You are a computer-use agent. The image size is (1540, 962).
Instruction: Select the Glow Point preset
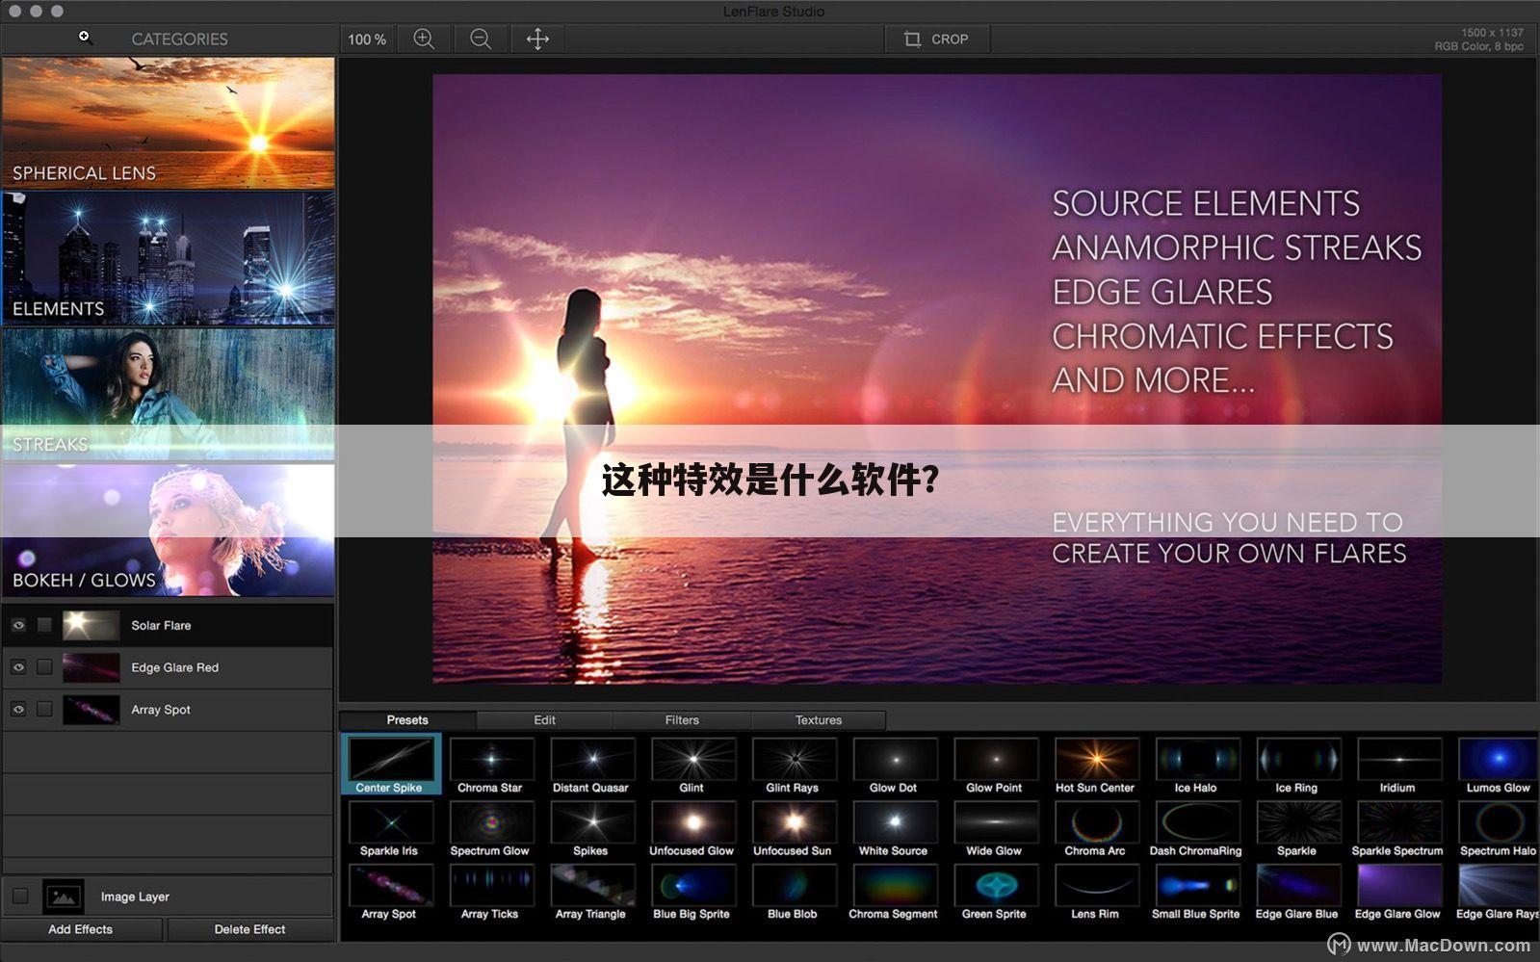click(995, 765)
